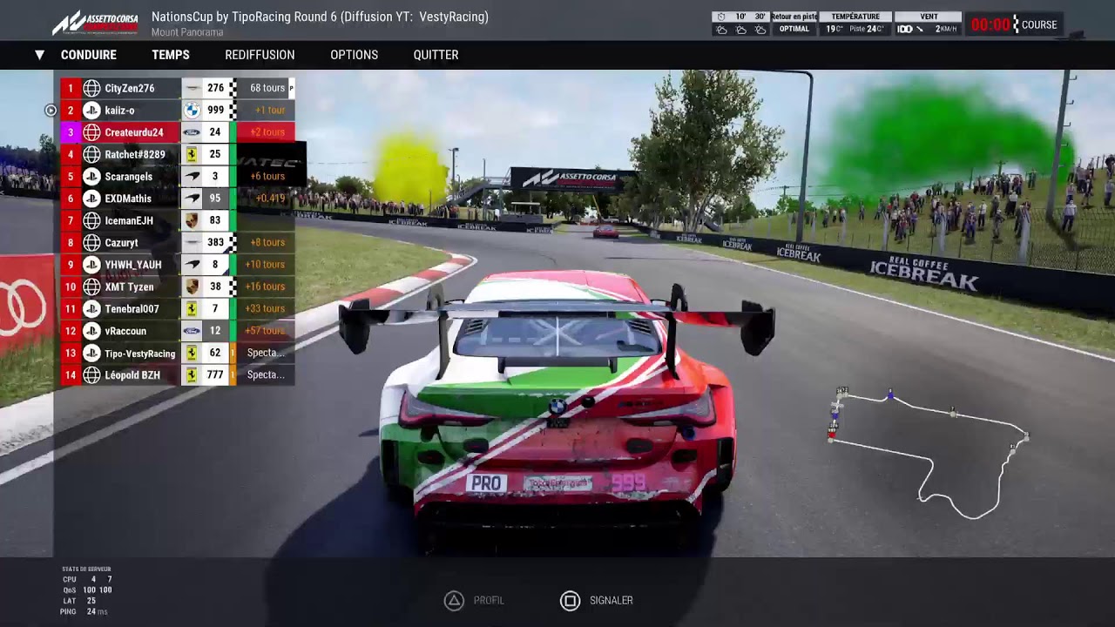Click the Porsche logo in IcemanEJH's row
Screen dimensions: 1115x627
click(x=192, y=220)
